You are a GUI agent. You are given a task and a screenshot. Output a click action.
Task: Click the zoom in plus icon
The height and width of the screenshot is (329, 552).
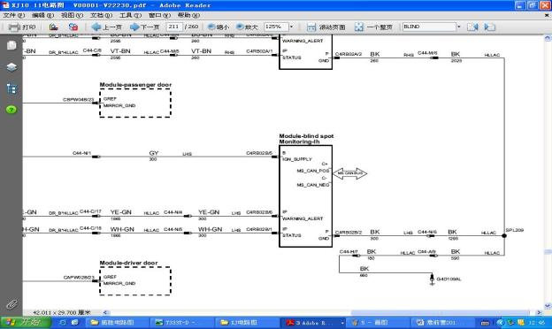point(240,27)
